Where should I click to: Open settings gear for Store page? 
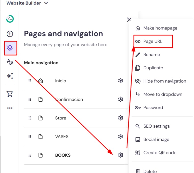(121, 118)
